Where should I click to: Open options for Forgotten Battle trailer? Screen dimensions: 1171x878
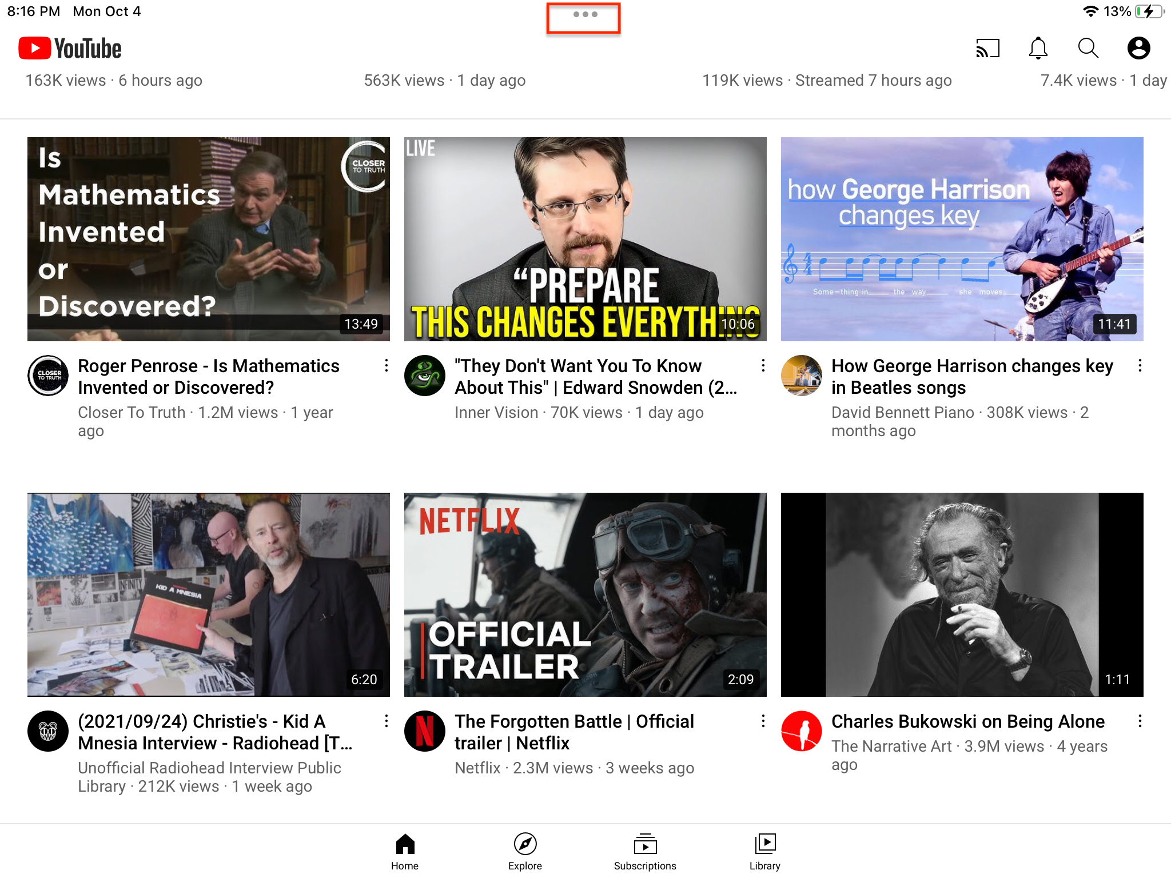[x=763, y=721]
